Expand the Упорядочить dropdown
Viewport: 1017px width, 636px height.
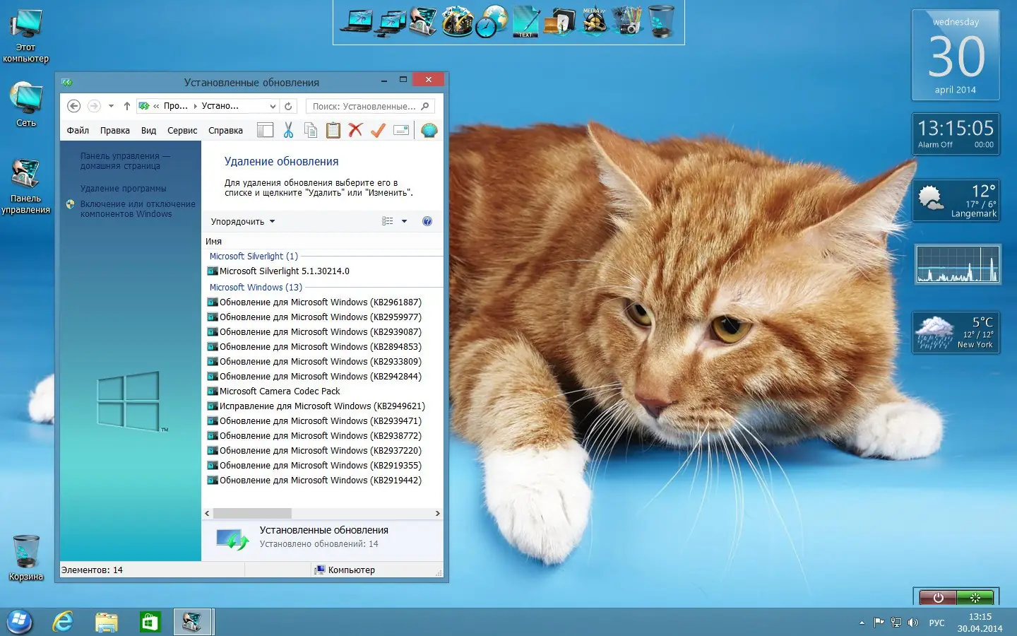[x=242, y=221]
